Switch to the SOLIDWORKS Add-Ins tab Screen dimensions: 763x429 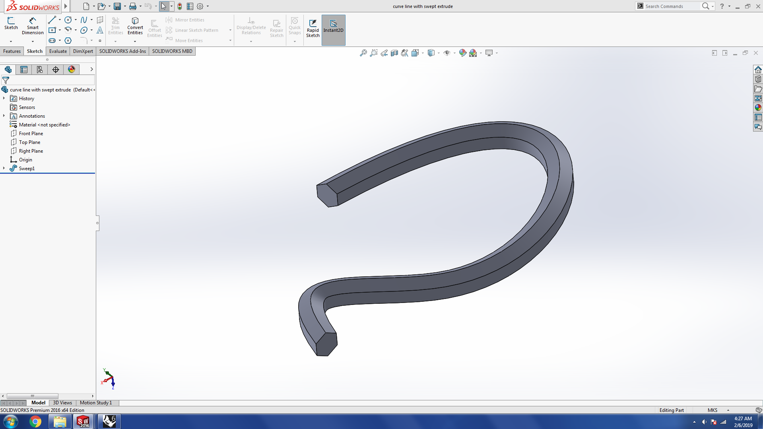click(x=122, y=51)
